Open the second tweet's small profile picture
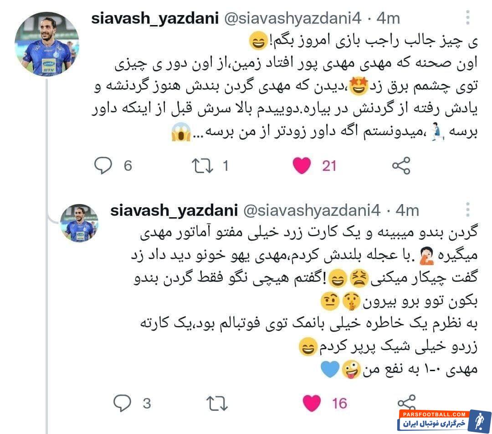Screen dimensions: 492x434 [79, 223]
